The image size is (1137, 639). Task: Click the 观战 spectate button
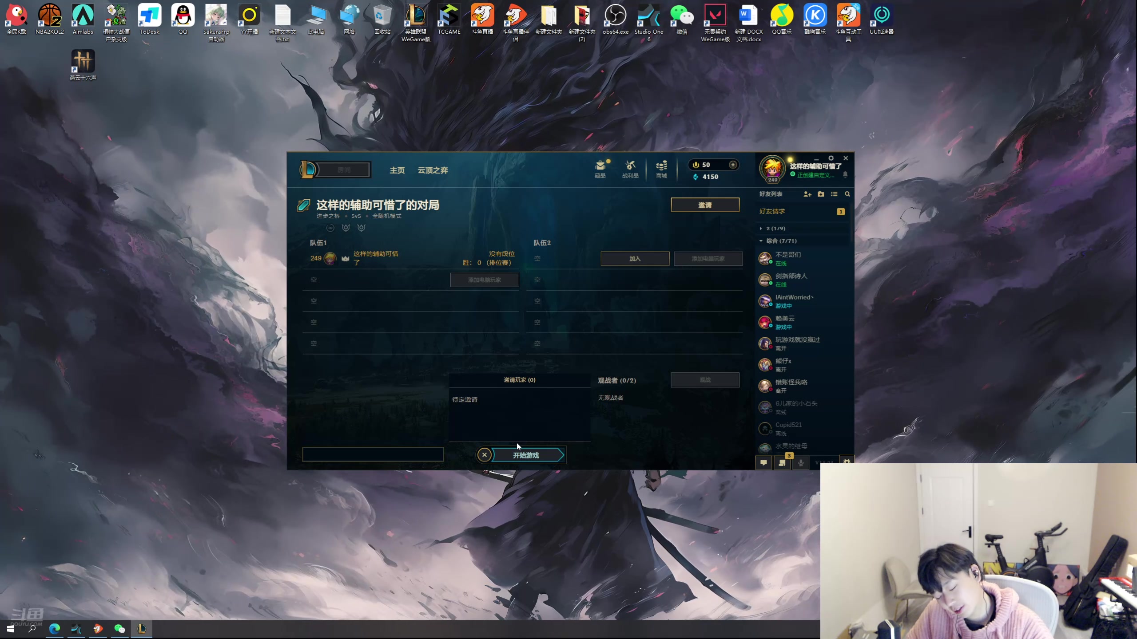[705, 380]
